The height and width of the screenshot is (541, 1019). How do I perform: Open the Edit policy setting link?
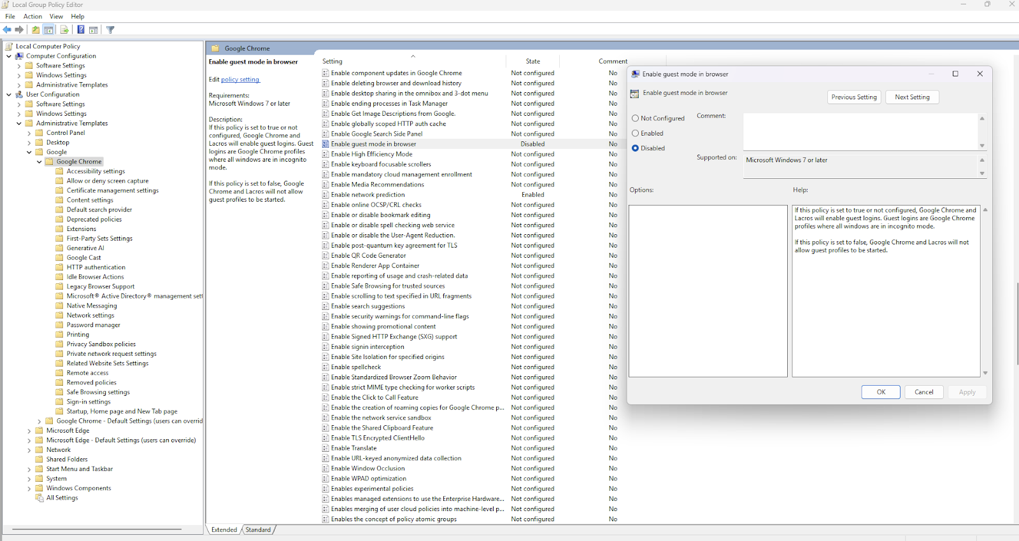(240, 80)
